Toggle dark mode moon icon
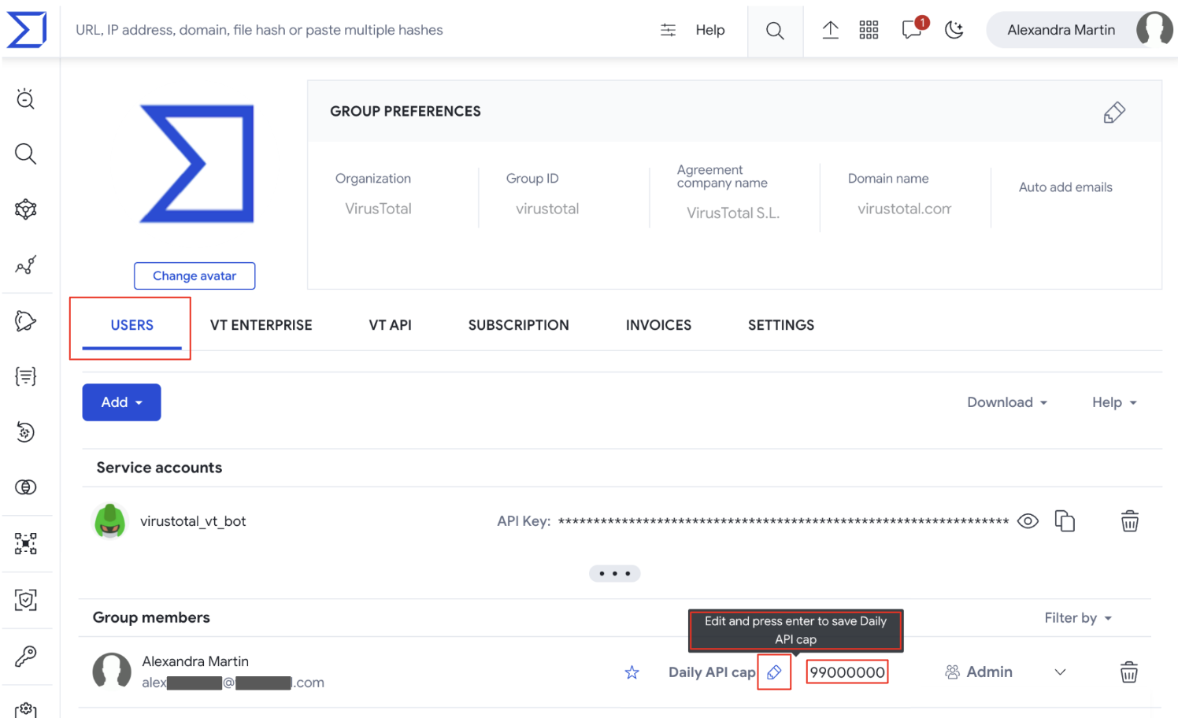 (954, 30)
